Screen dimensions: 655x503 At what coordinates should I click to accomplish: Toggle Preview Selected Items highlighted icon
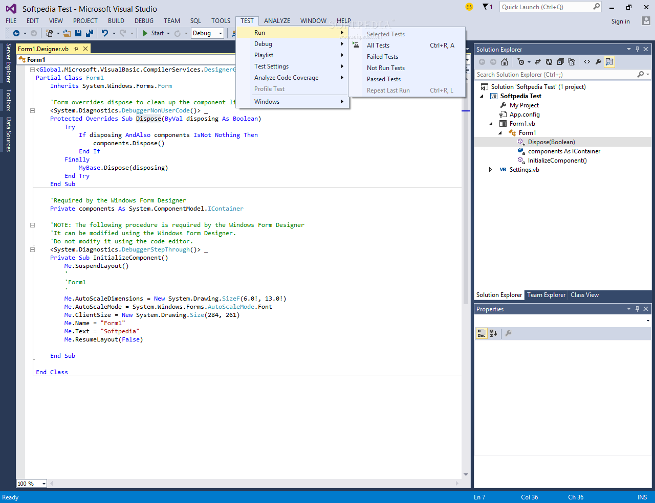pyautogui.click(x=609, y=62)
